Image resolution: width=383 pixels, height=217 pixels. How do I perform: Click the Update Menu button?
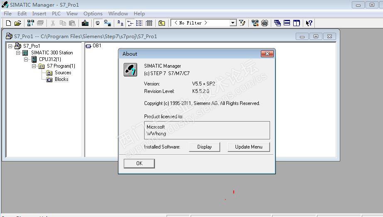pos(249,147)
